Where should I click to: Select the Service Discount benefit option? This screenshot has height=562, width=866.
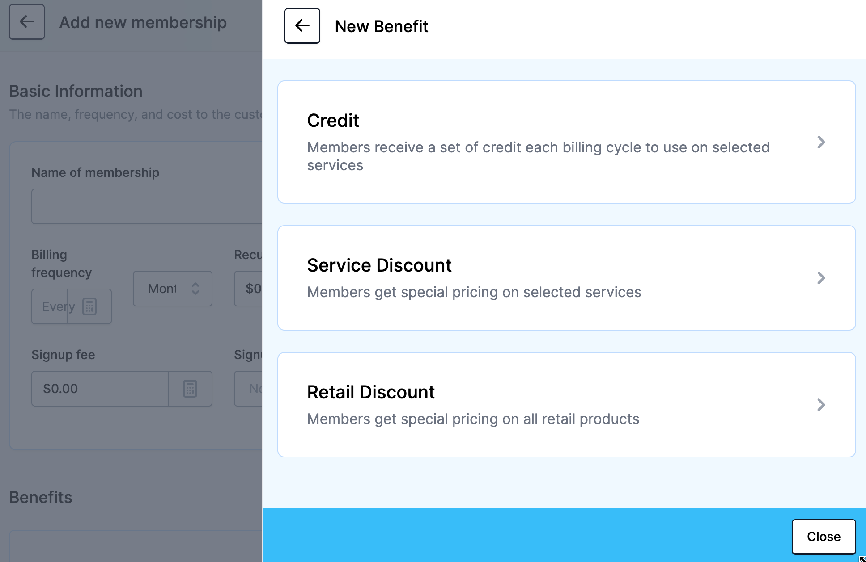point(566,278)
